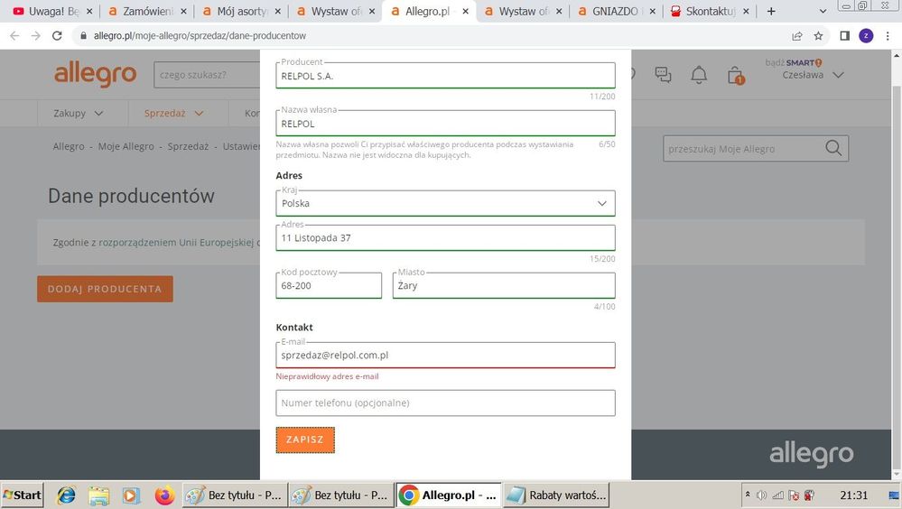
Task: Click the Sprzedaż breadcrumb link
Action: pyautogui.click(x=188, y=146)
